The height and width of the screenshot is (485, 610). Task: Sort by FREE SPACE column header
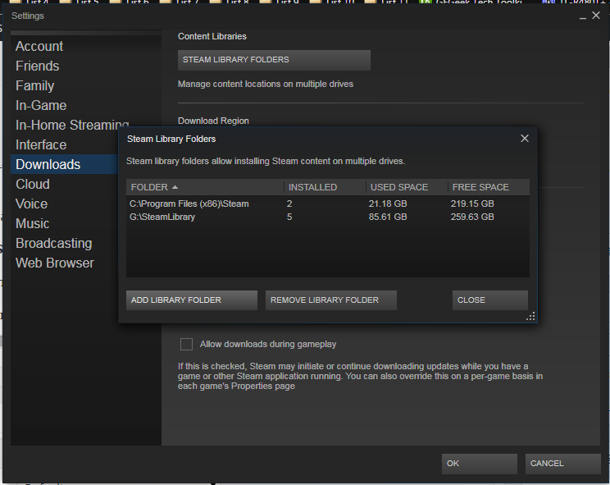coord(489,187)
